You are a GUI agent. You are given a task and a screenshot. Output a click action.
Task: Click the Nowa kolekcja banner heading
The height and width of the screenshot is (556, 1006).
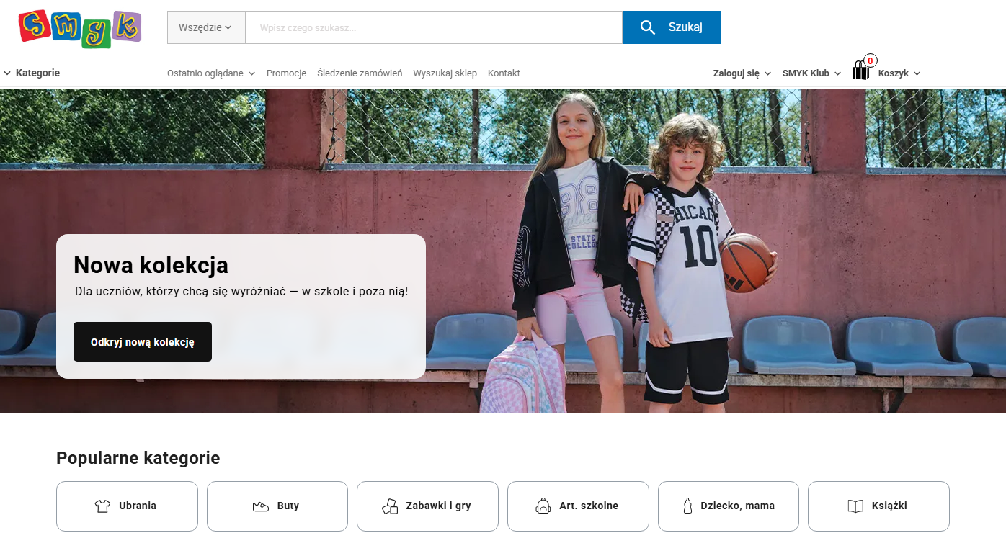151,265
